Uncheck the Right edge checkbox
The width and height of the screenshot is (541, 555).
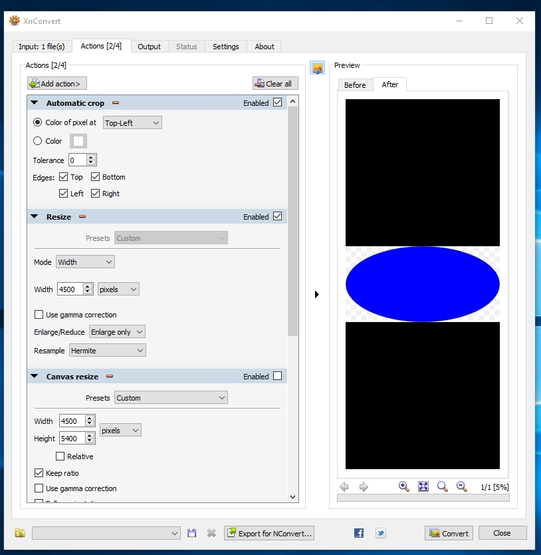tap(95, 193)
